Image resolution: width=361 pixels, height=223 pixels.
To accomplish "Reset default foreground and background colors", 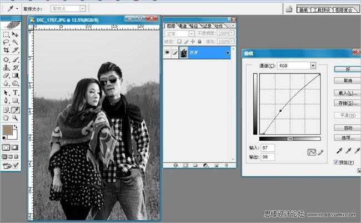I will coord(4,138).
